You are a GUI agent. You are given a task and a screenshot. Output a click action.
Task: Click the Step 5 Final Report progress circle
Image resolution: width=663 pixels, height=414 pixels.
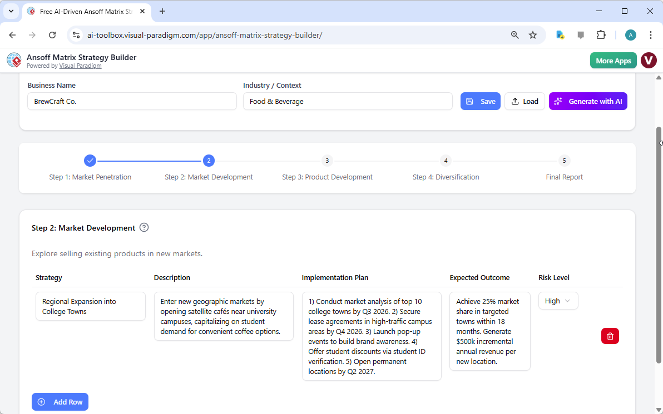[564, 160]
